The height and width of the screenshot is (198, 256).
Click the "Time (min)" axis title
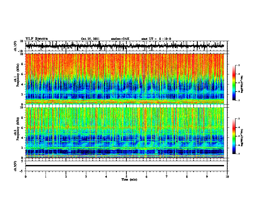click(129, 180)
